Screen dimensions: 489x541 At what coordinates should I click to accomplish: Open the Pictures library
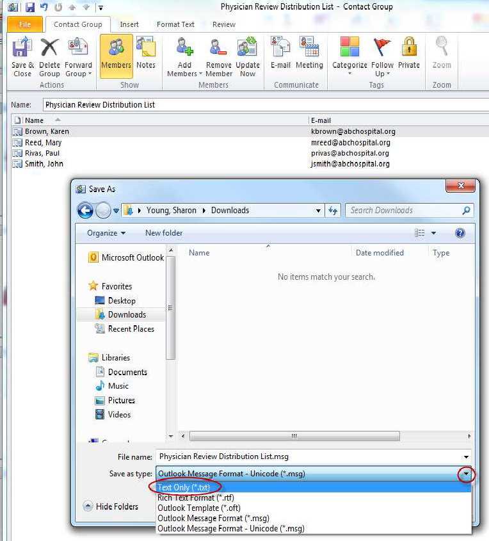[115, 401]
